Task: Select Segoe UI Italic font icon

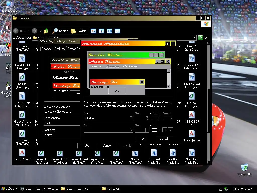Action: click(x=98, y=157)
